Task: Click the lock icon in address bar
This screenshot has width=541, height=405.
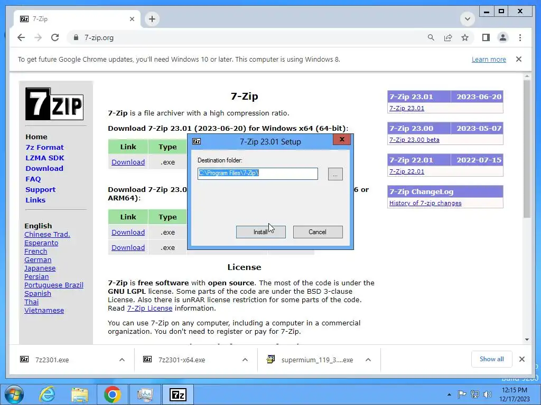Action: coord(76,37)
